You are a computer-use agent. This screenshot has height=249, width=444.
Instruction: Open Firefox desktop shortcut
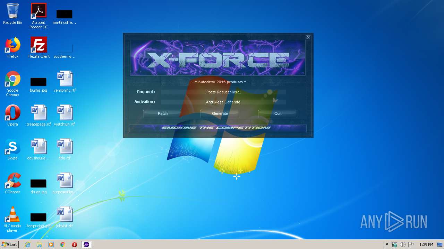(12, 48)
